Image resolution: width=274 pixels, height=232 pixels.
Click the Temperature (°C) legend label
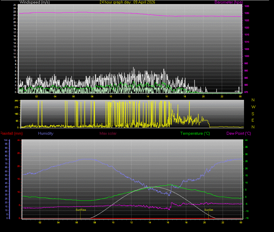[195, 133]
